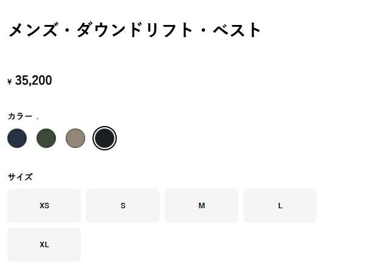Pick the taupe beige color swatch
This screenshot has width=365, height=274.
click(75, 138)
